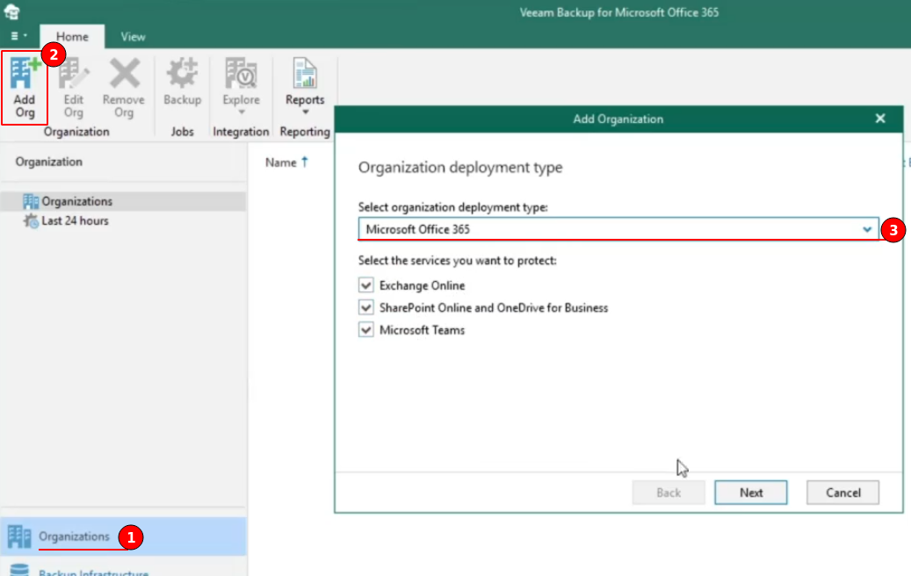Screen dimensions: 911x576
Task: Open the Reports icon
Action: (305, 73)
